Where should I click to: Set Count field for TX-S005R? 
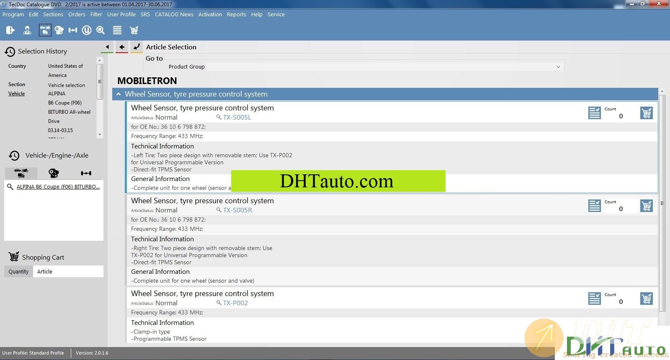click(621, 209)
